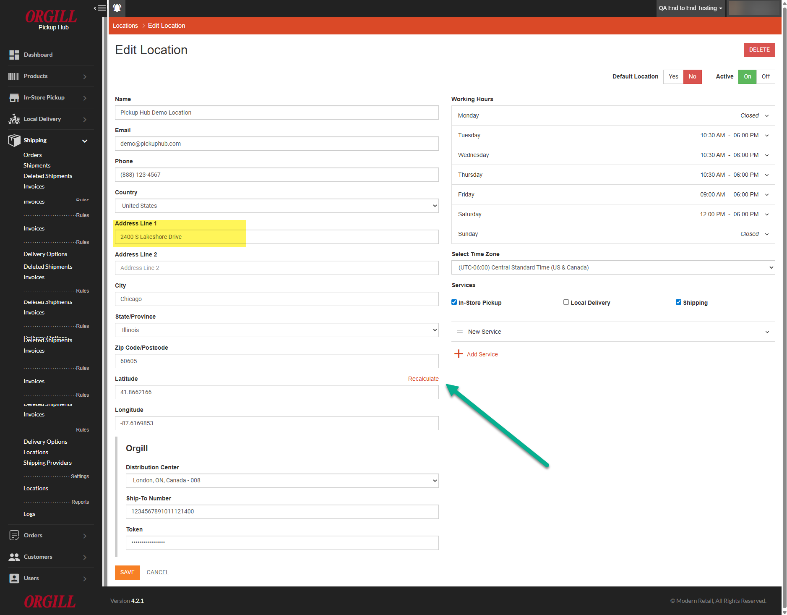
Task: Expand Sunday working hours
Action: pos(613,234)
